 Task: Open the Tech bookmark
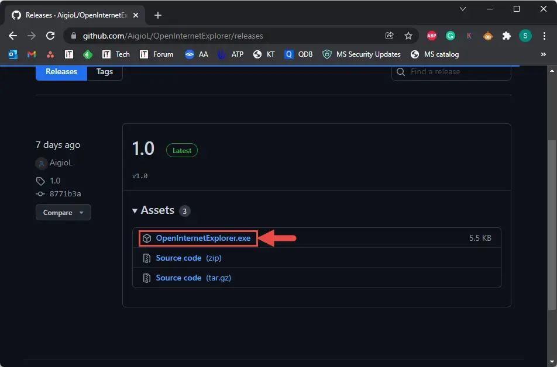[x=116, y=54]
